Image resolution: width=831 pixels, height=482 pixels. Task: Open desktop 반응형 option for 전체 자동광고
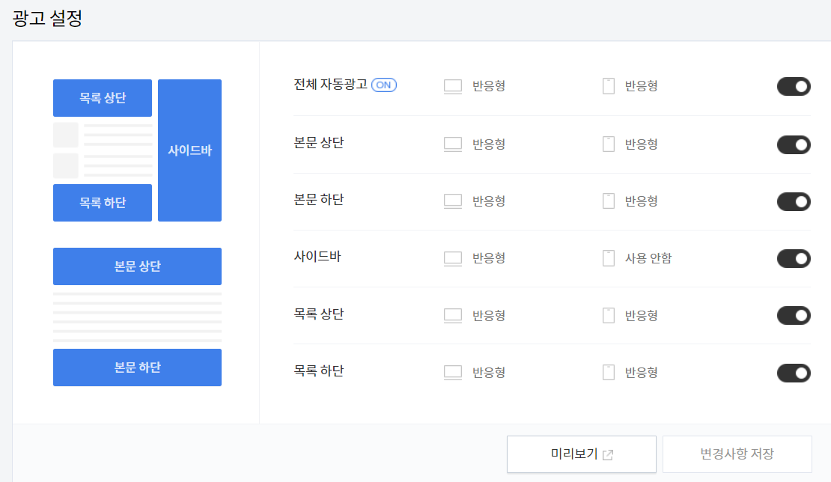coord(489,86)
